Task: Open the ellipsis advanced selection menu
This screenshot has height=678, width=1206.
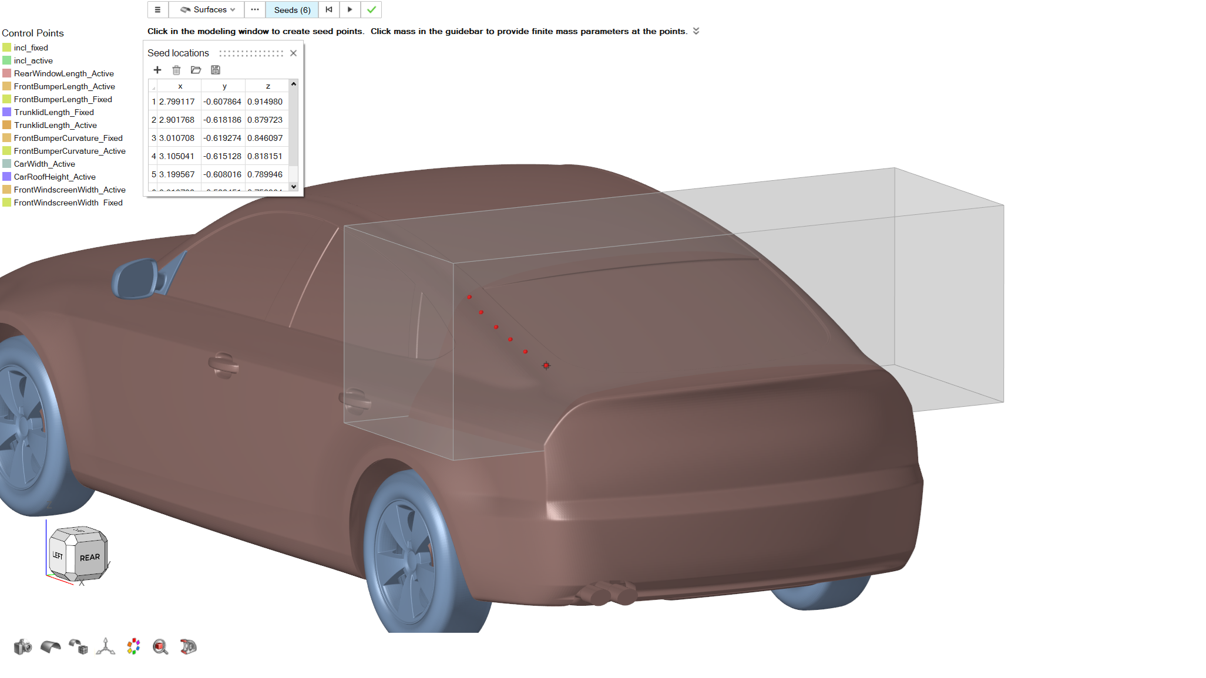Action: coord(255,10)
